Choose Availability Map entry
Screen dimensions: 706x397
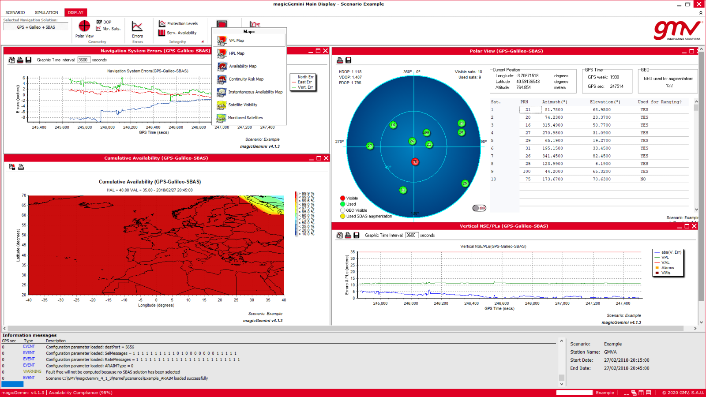(x=249, y=66)
